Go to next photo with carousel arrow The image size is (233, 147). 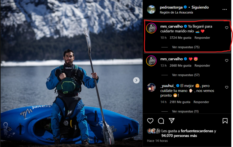coord(136,80)
